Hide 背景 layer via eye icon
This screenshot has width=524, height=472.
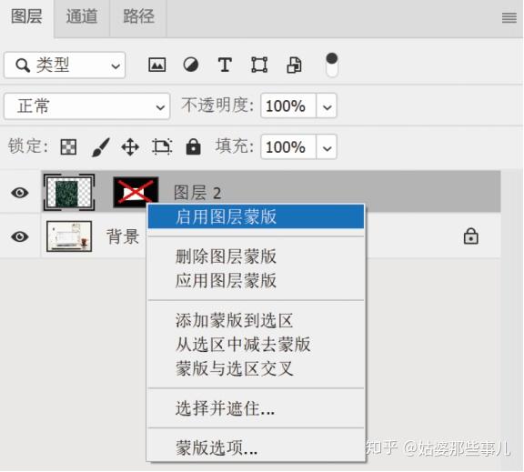click(x=20, y=236)
